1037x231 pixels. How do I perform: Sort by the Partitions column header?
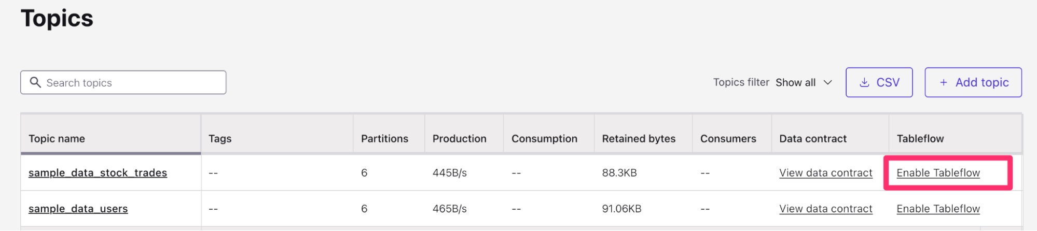click(x=384, y=139)
